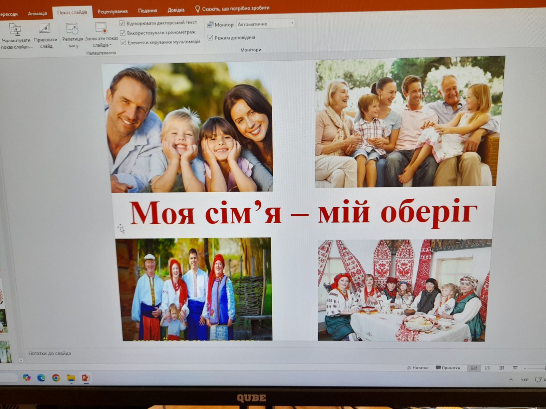Image resolution: width=546 pixels, height=409 pixels.
Task: Click the УКР language indicator
Action: (525, 379)
